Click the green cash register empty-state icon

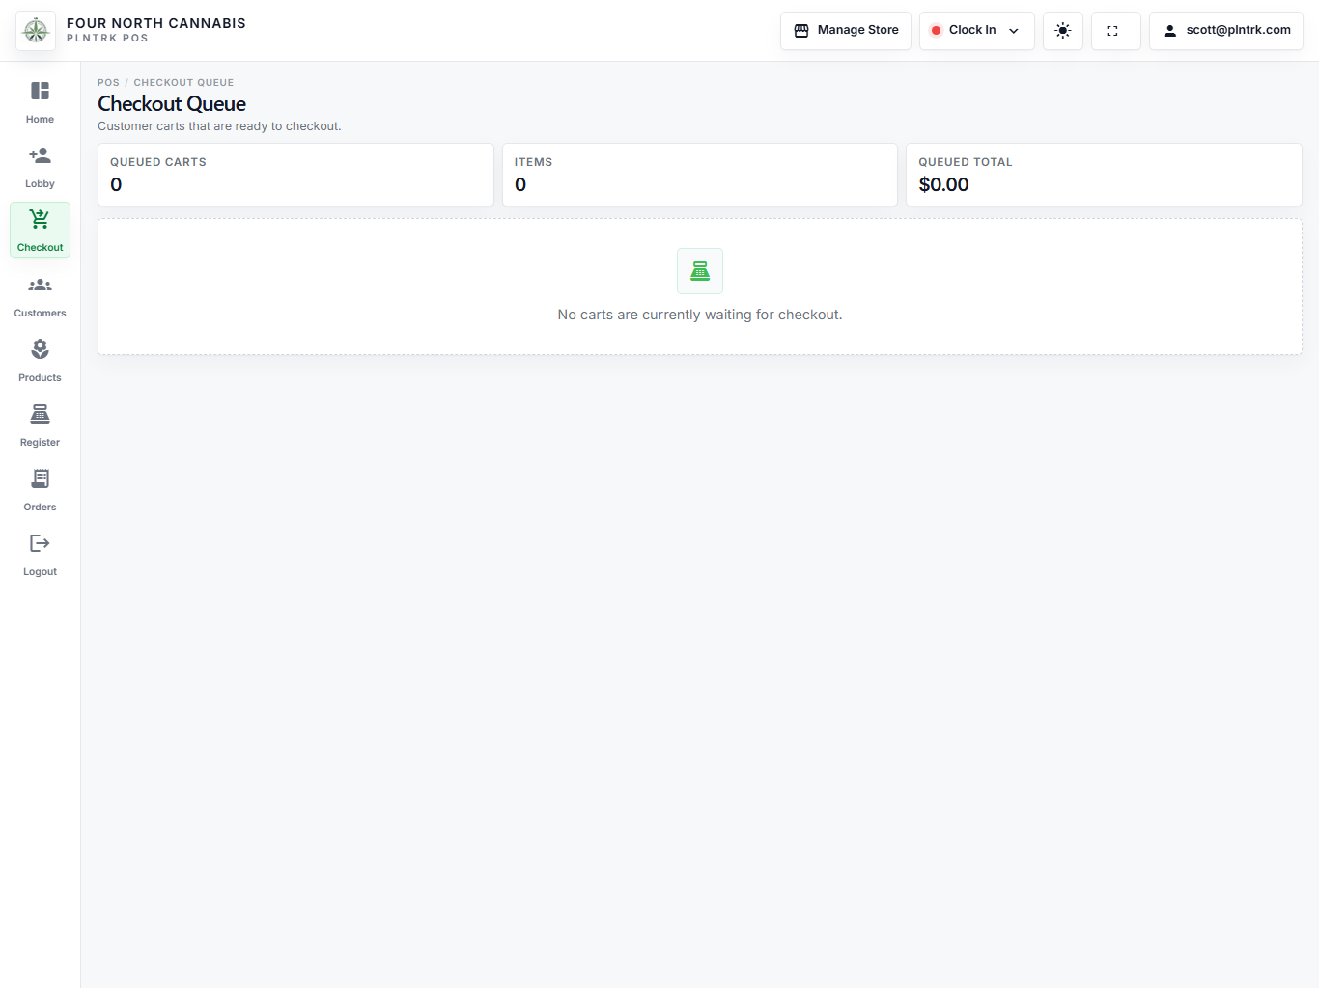[x=700, y=271]
